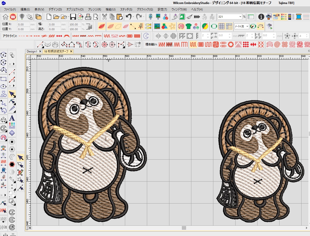310x236 pixels.
Task: Click the export design icon
Action: click(x=81, y=17)
